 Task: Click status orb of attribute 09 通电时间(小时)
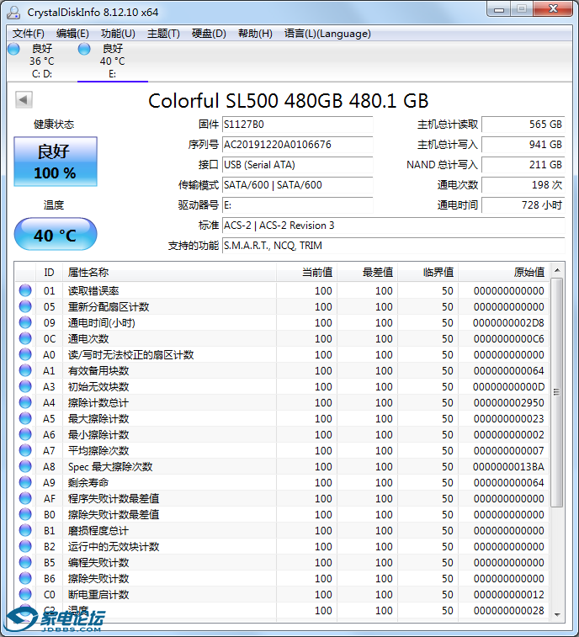(x=25, y=322)
